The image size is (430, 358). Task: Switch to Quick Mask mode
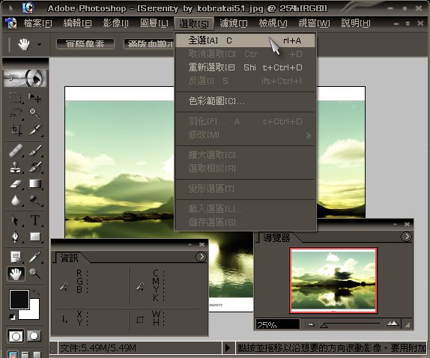(34, 336)
